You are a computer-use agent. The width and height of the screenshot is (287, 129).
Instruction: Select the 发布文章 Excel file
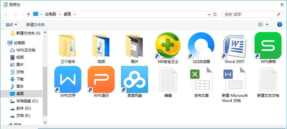(201, 82)
